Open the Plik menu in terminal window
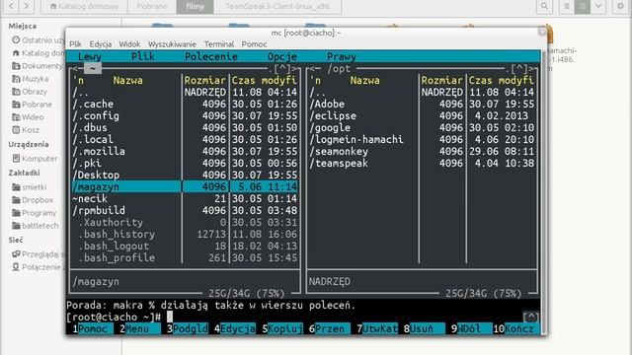Screen dimensions: 632x355 75,44
